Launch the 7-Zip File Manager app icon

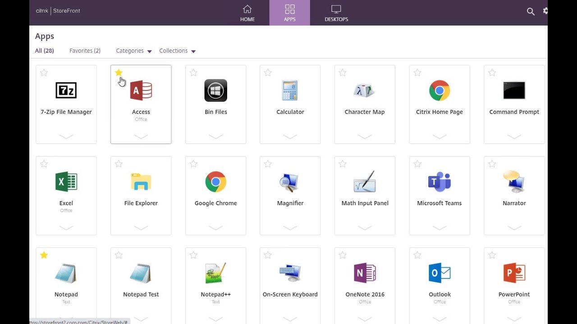pos(66,90)
